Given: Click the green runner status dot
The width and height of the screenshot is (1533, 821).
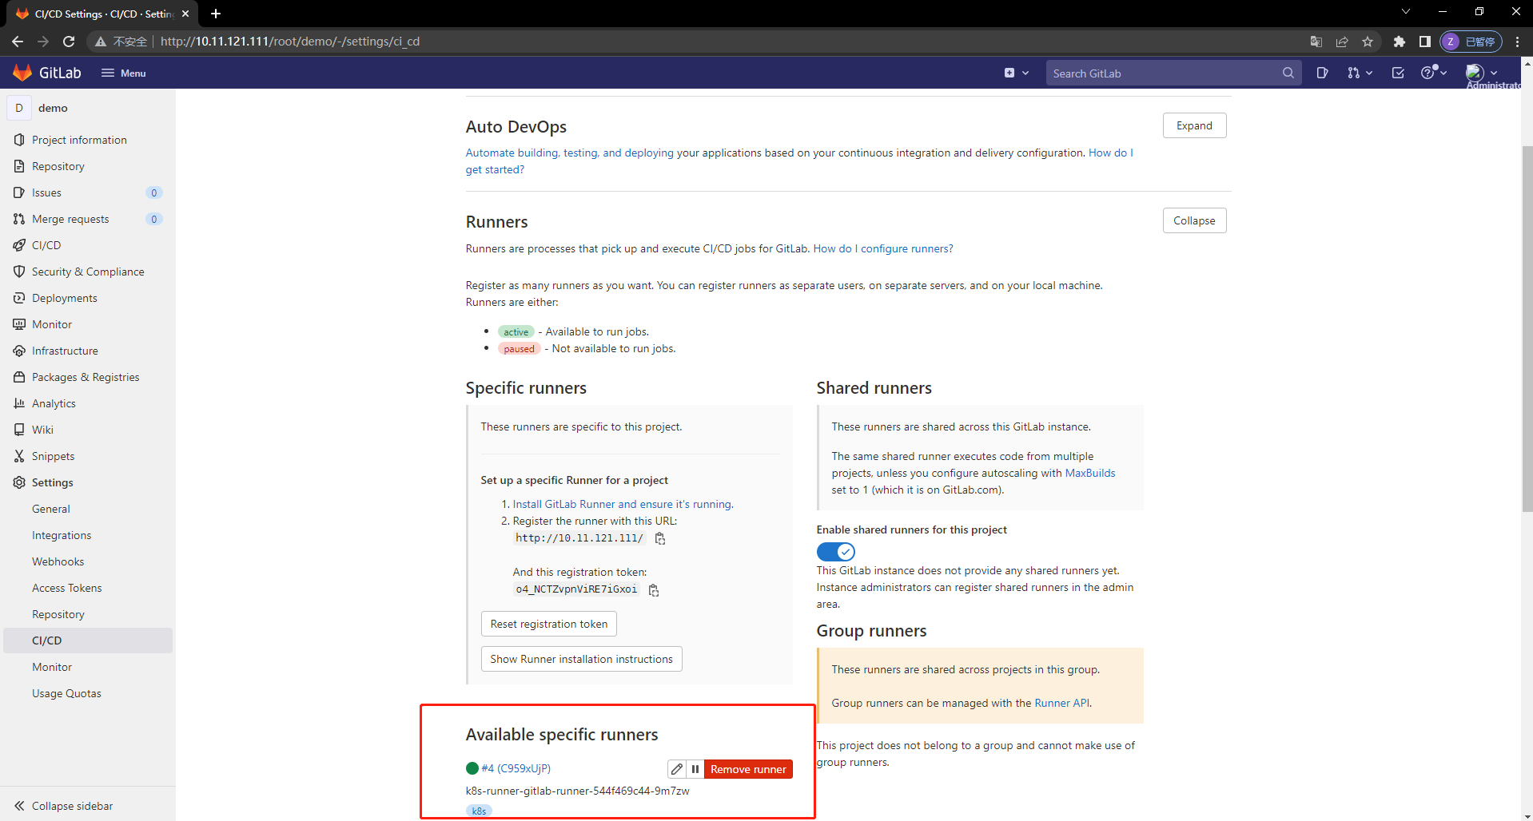Looking at the screenshot, I should click(x=472, y=768).
